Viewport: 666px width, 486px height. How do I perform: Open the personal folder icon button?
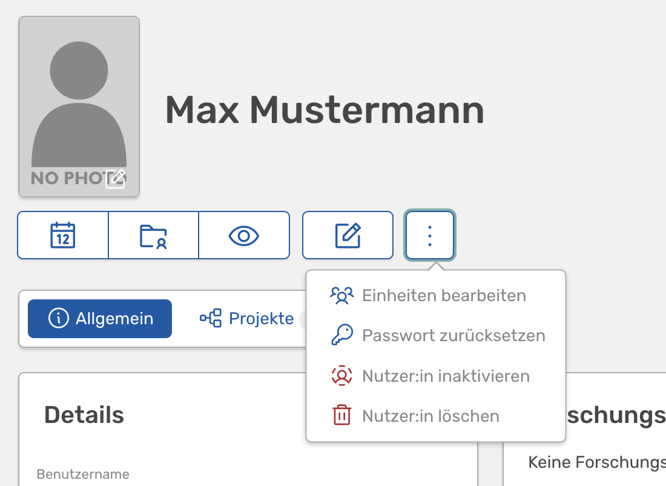[x=153, y=235]
